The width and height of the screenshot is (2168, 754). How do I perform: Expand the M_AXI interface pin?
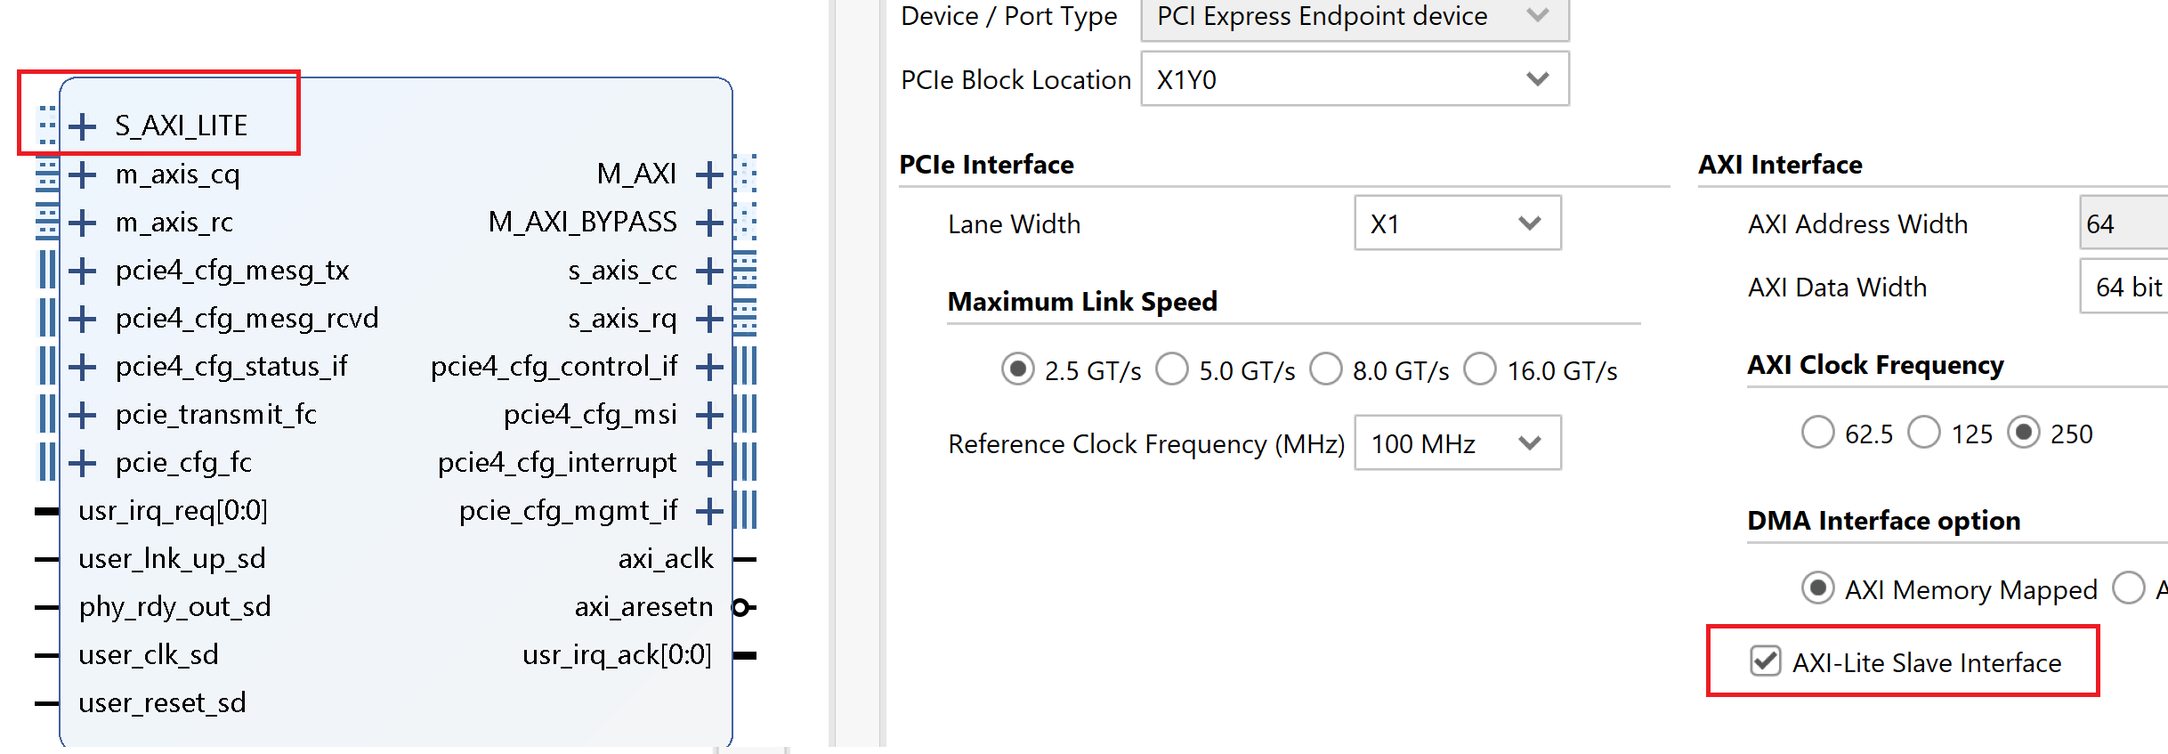pos(709,174)
